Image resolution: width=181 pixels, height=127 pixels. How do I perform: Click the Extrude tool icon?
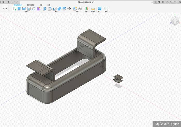click(19, 9)
